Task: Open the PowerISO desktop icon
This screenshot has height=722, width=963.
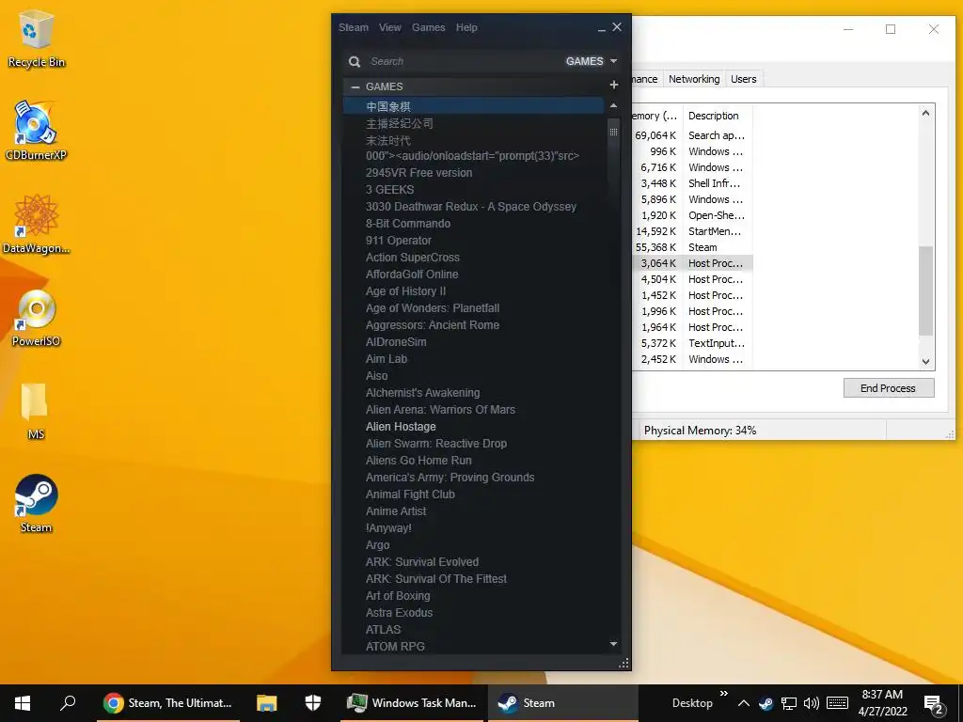Action: tap(36, 318)
